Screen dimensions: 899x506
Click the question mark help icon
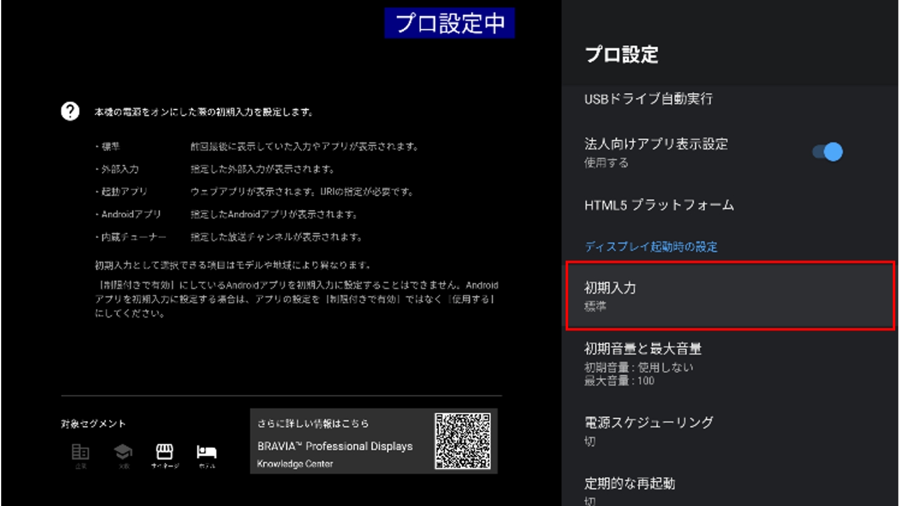70,112
